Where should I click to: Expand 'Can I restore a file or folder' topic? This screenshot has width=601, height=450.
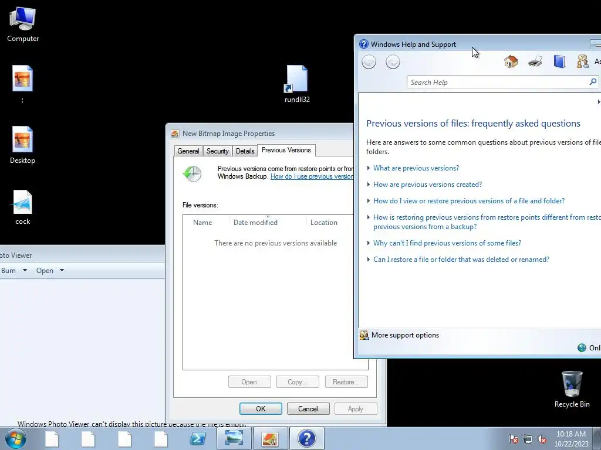point(461,260)
